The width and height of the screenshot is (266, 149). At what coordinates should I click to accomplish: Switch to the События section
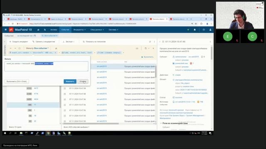(x=65, y=30)
